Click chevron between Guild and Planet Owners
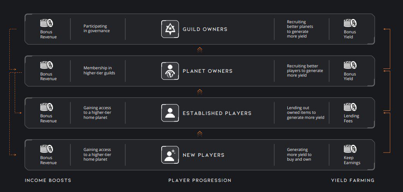 point(200,50)
